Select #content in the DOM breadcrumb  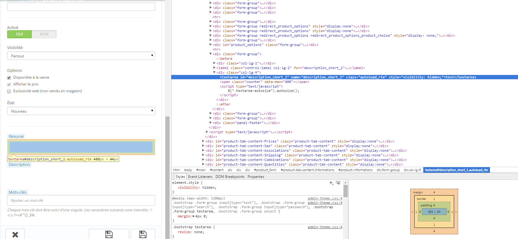point(217,170)
